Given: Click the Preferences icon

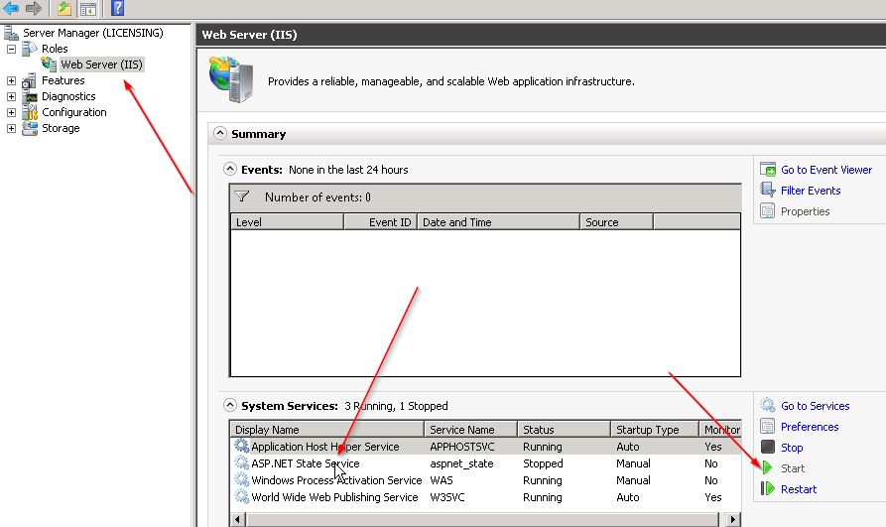Looking at the screenshot, I should (x=767, y=426).
